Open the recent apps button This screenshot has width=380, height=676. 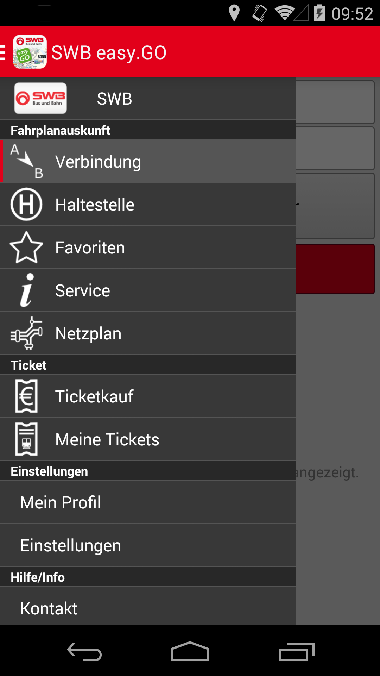coord(296,652)
